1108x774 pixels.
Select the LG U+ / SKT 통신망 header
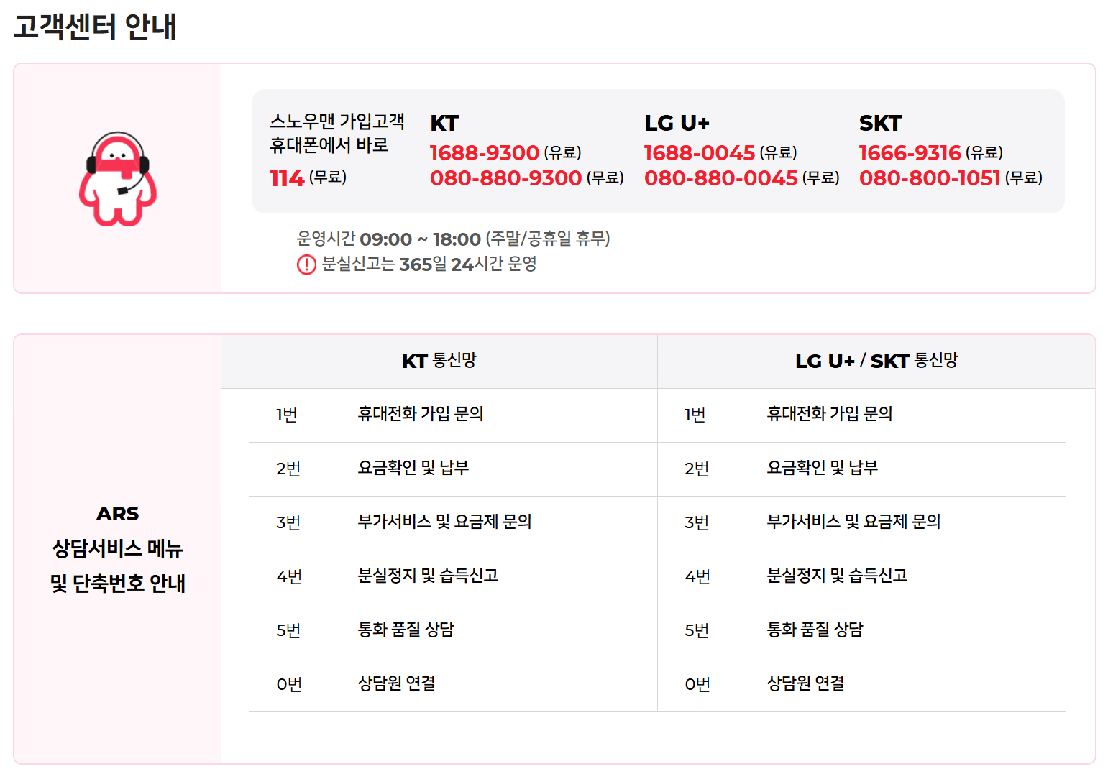(x=876, y=361)
